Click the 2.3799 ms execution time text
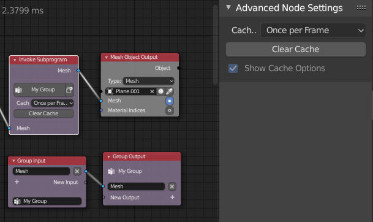This screenshot has height=222, width=373. pos(23,10)
